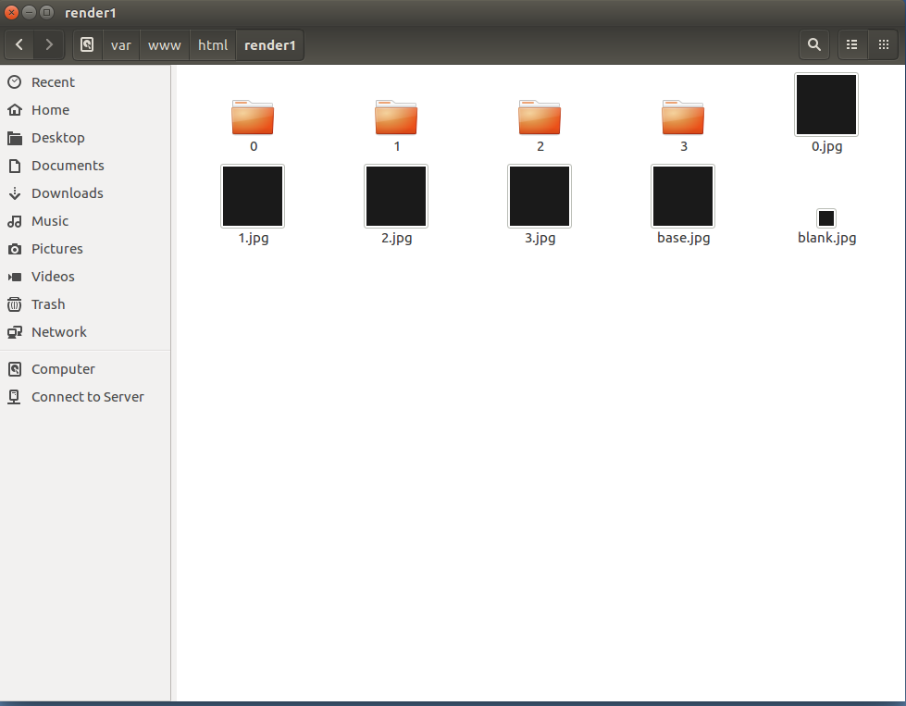Screen dimensions: 906x706
Task: Click the var path button
Action: (x=120, y=44)
